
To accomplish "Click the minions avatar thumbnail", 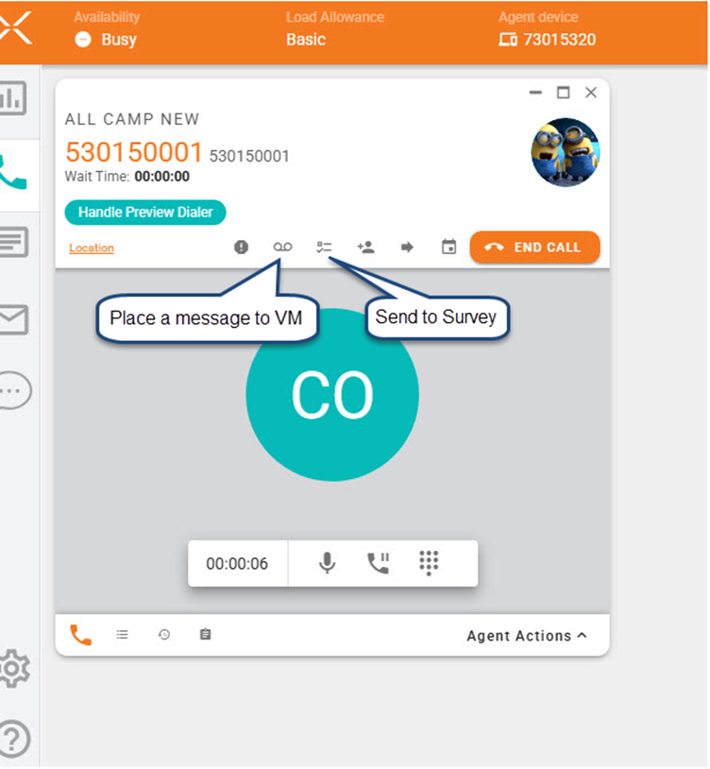I will coord(565,152).
